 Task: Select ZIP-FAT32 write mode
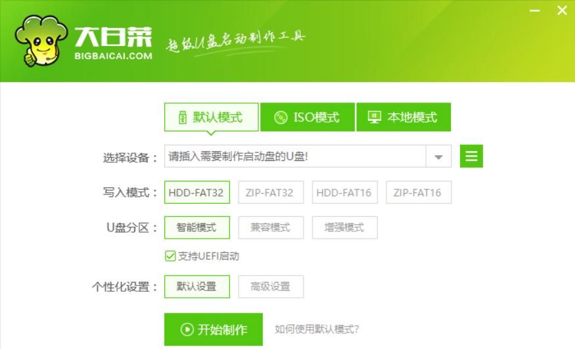(x=271, y=192)
